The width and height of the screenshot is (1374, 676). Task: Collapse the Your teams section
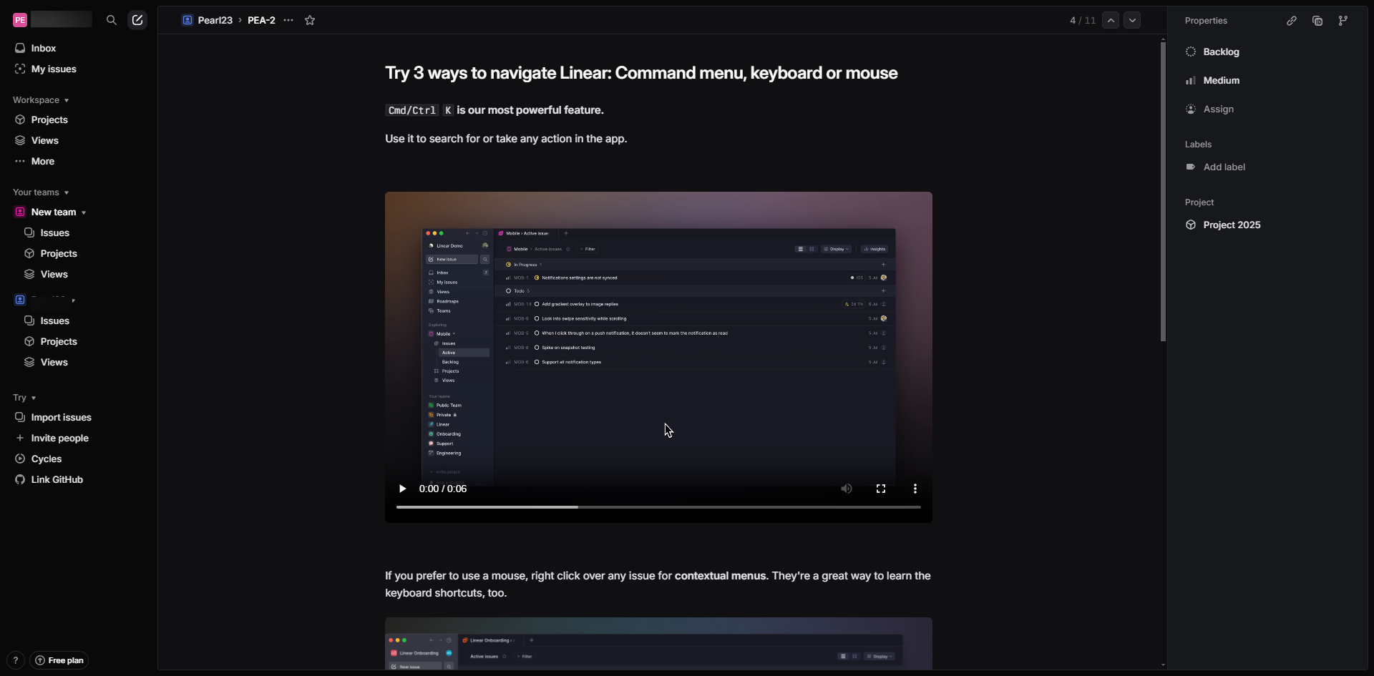[41, 192]
